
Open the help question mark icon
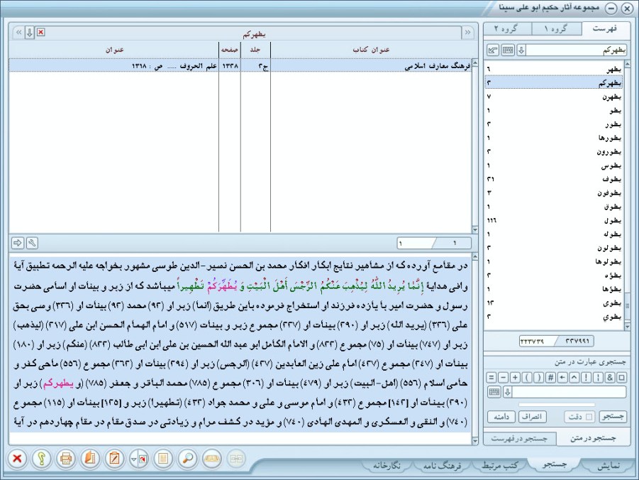pos(42,459)
